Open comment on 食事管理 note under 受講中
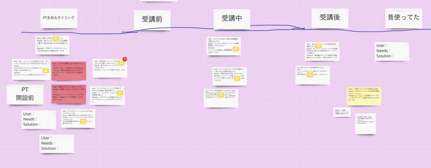This screenshot has width=431, height=168. point(236,49)
